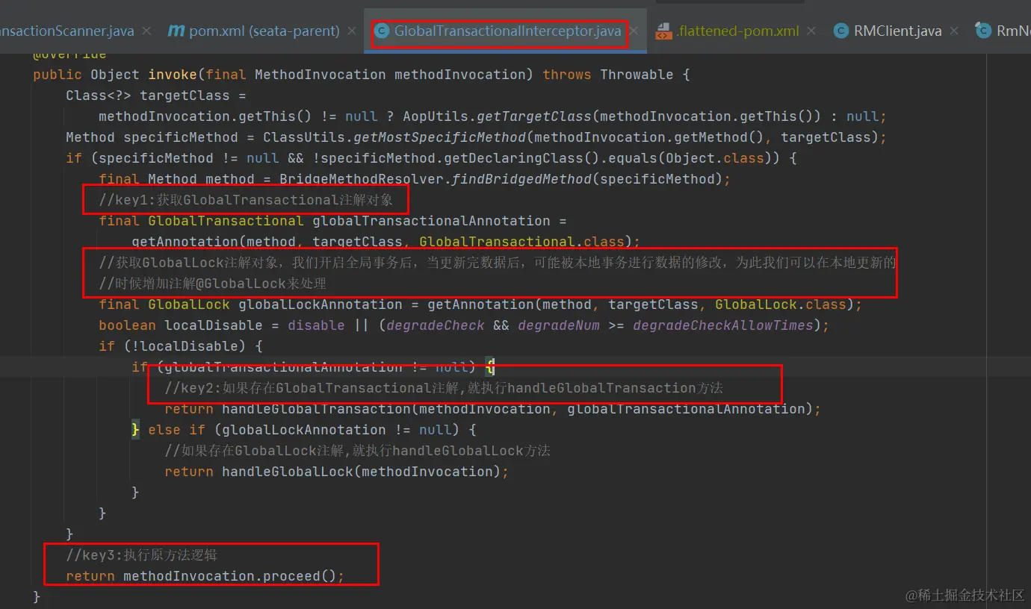Click 'BridgeMethodResolver' class reference
Image resolution: width=1031 pixels, height=609 pixels.
click(x=362, y=179)
